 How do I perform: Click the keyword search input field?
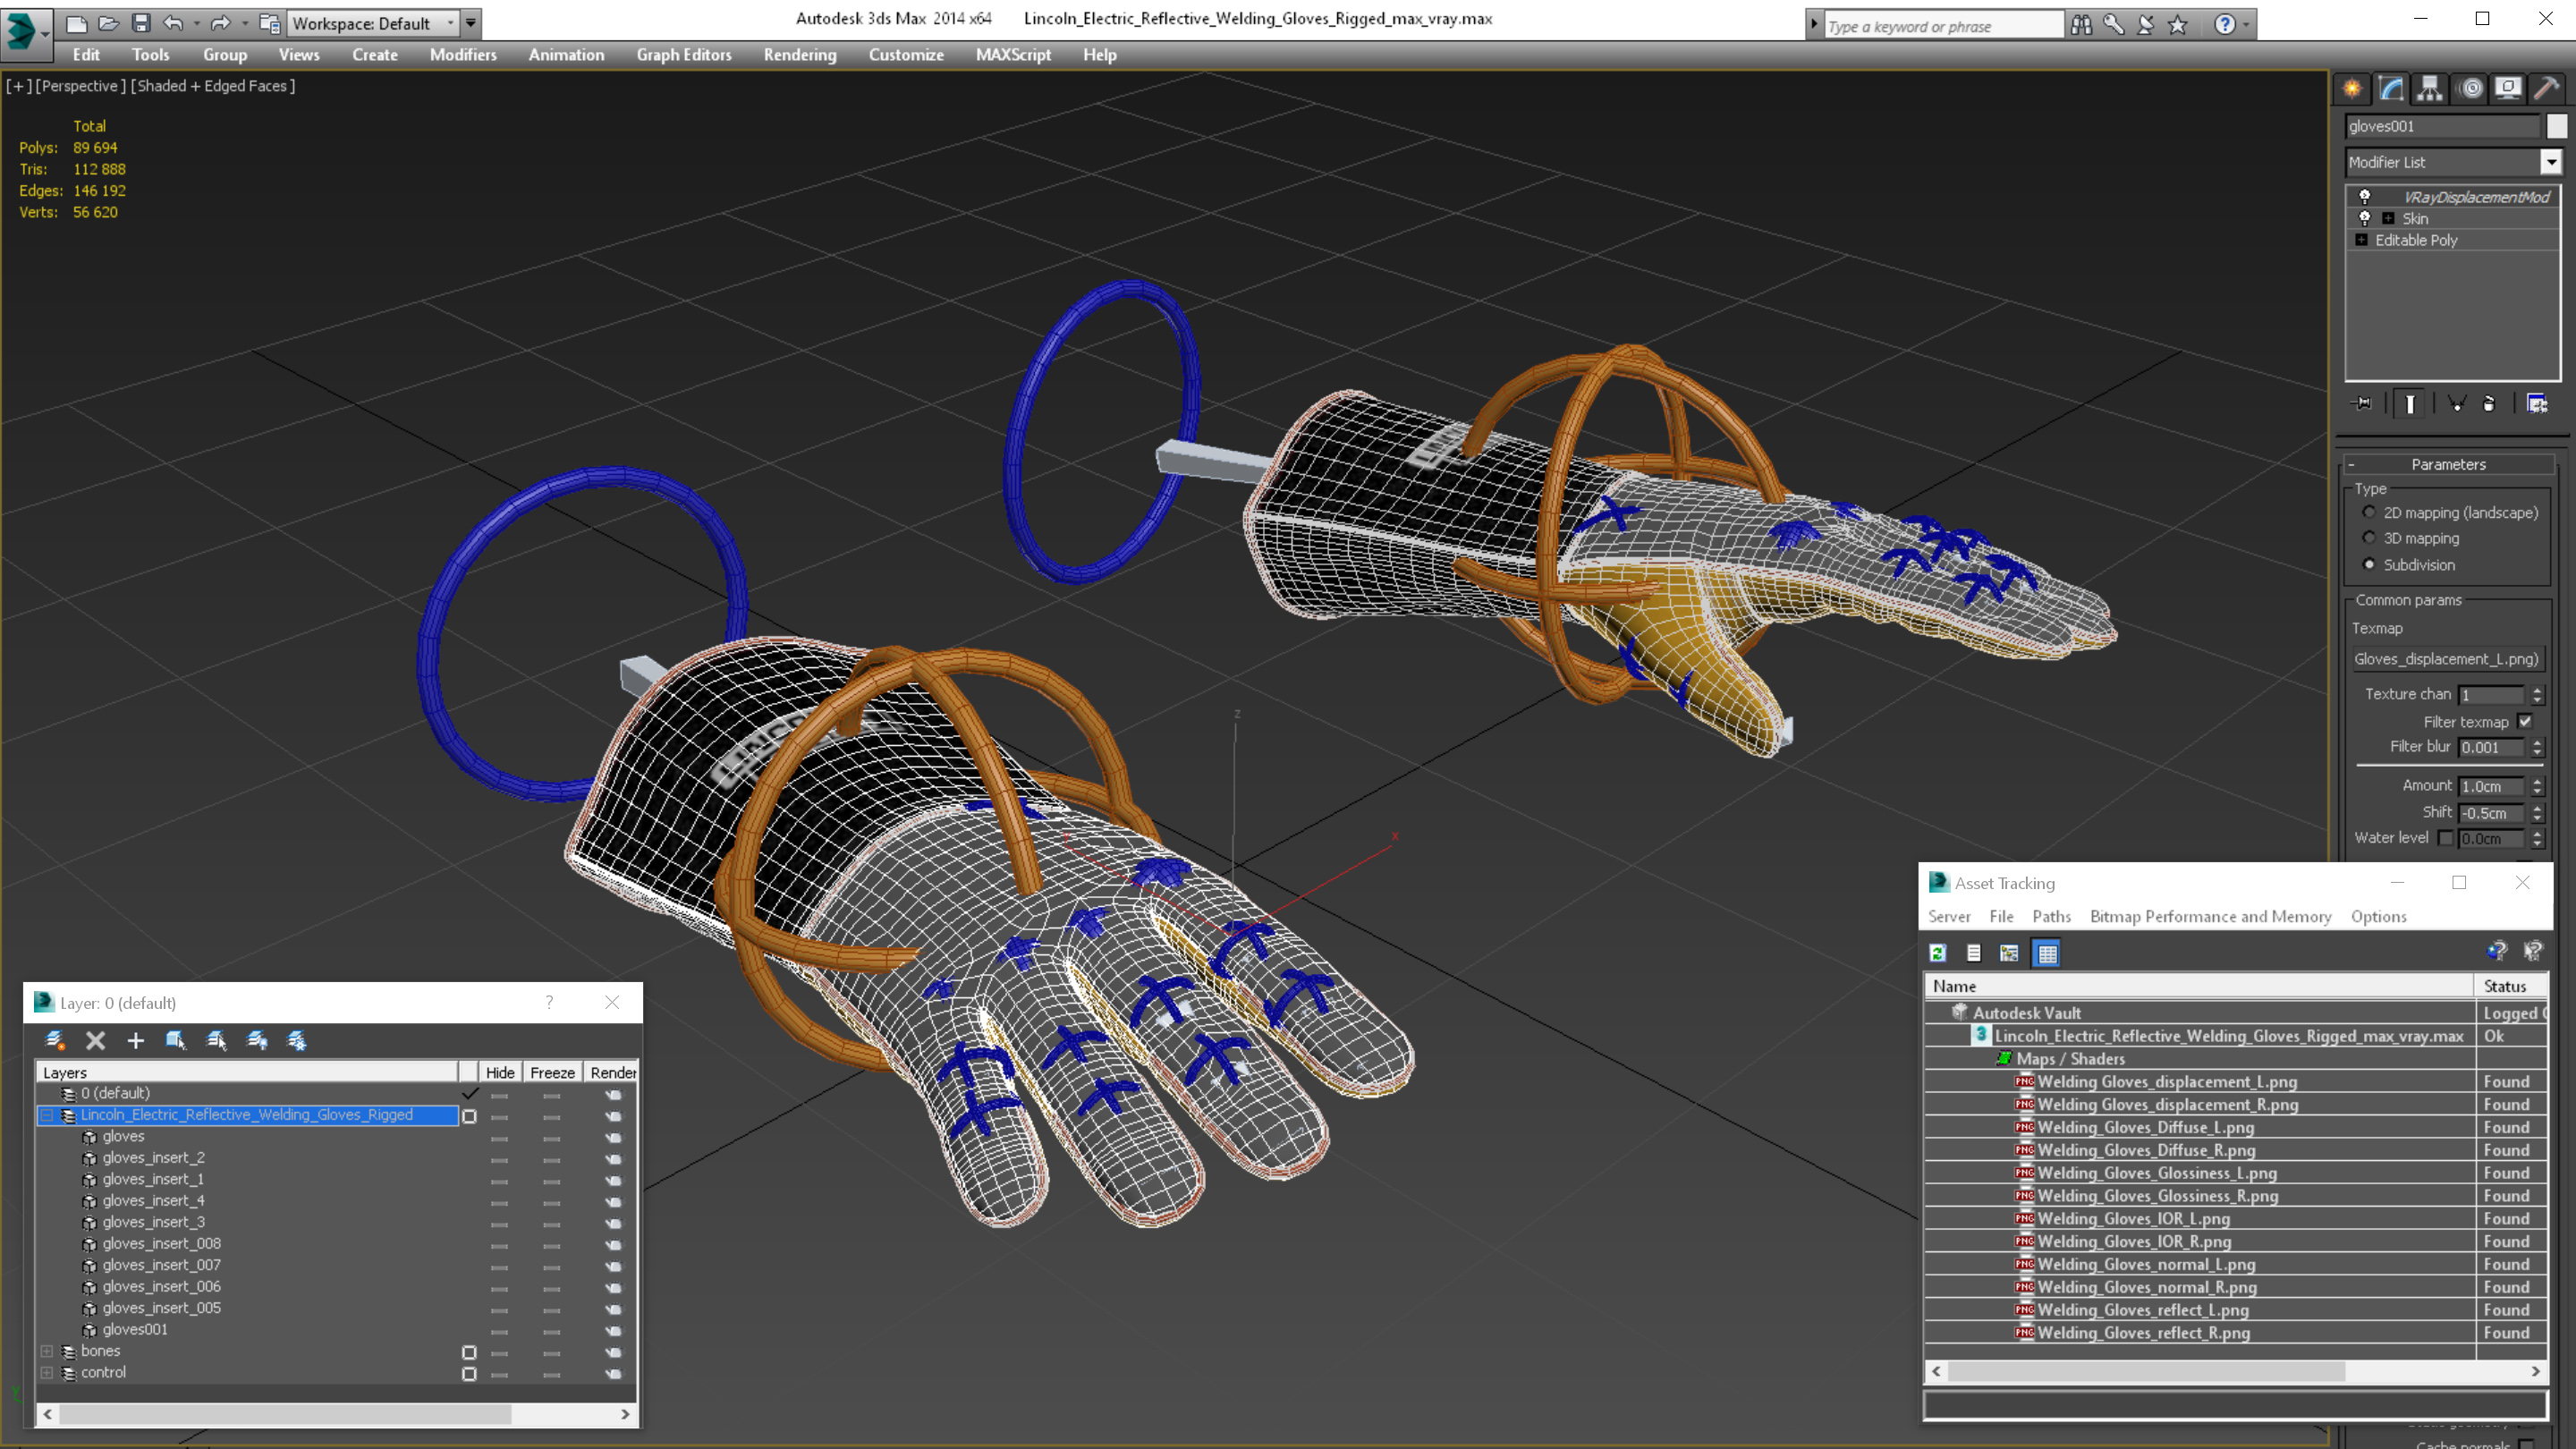coord(1944,26)
